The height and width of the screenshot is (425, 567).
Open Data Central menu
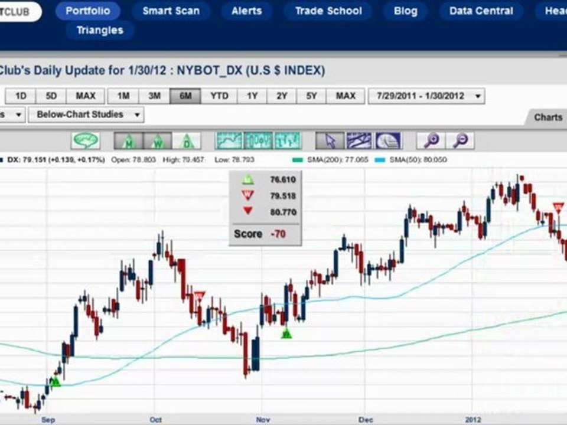481,11
